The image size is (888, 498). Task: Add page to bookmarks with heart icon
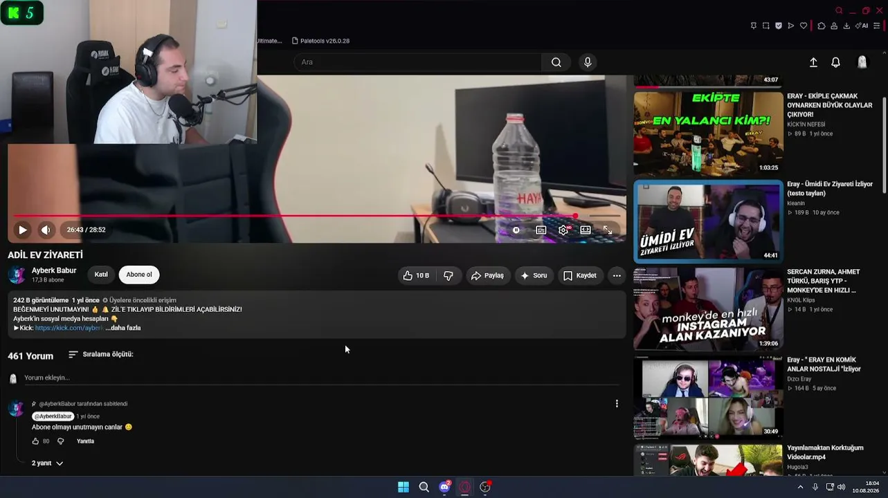coord(804,26)
